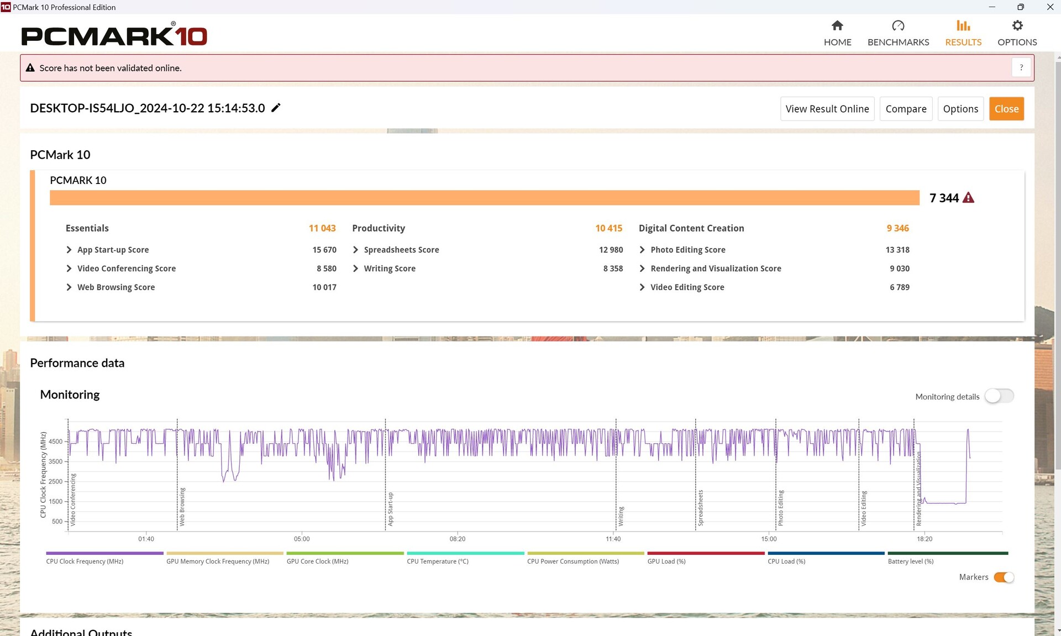Switch to RESULTS tab label
This screenshot has height=636, width=1061.
point(963,42)
